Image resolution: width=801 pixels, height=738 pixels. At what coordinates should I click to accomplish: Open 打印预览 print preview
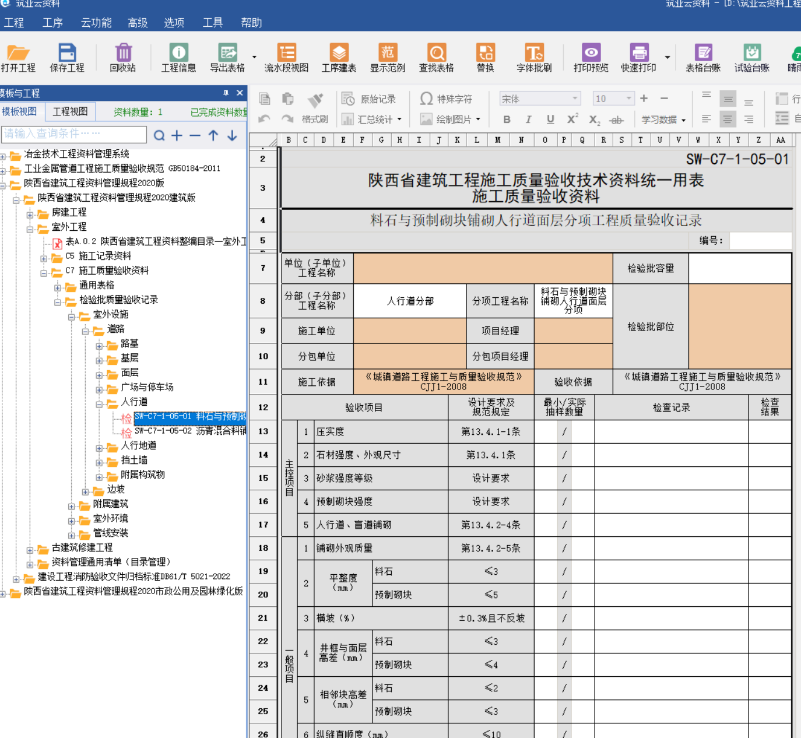coord(591,58)
